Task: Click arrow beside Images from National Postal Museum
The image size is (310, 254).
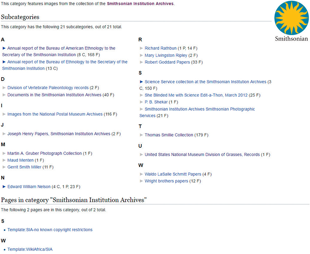Action: tap(4, 114)
